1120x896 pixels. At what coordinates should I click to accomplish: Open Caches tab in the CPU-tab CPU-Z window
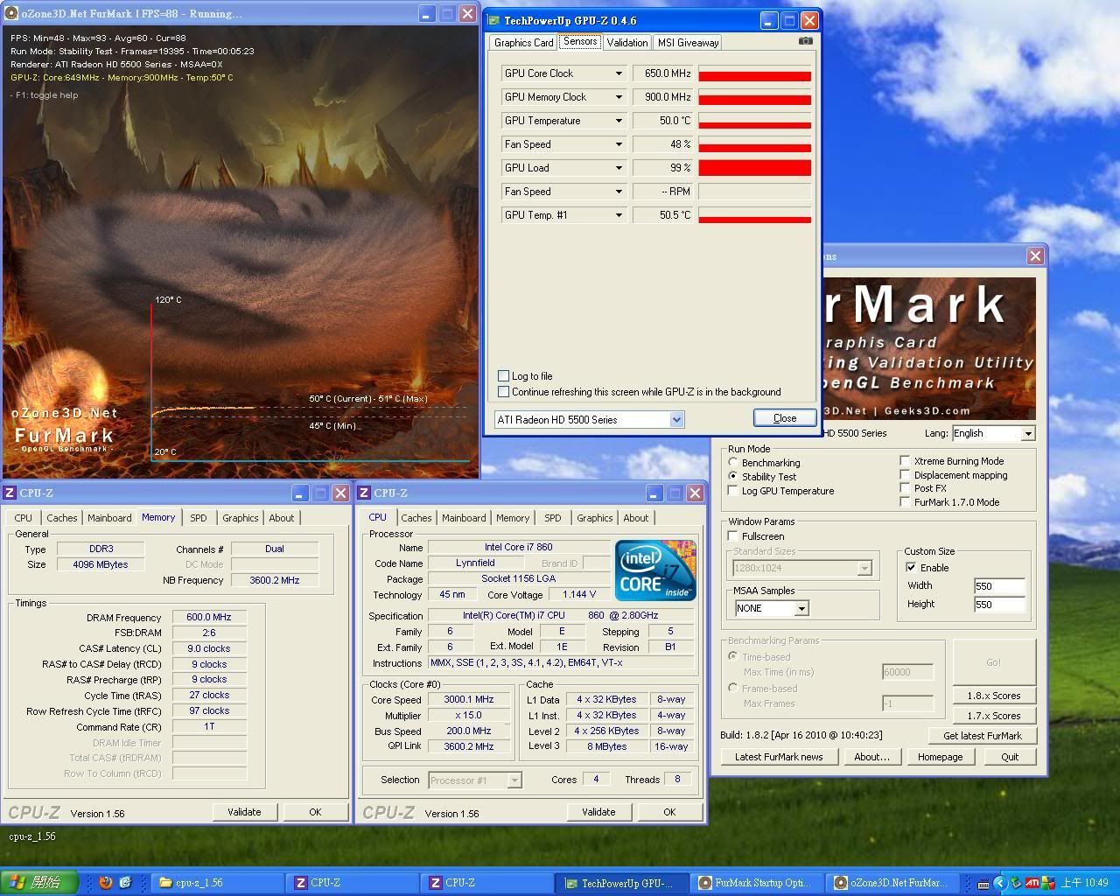point(416,518)
